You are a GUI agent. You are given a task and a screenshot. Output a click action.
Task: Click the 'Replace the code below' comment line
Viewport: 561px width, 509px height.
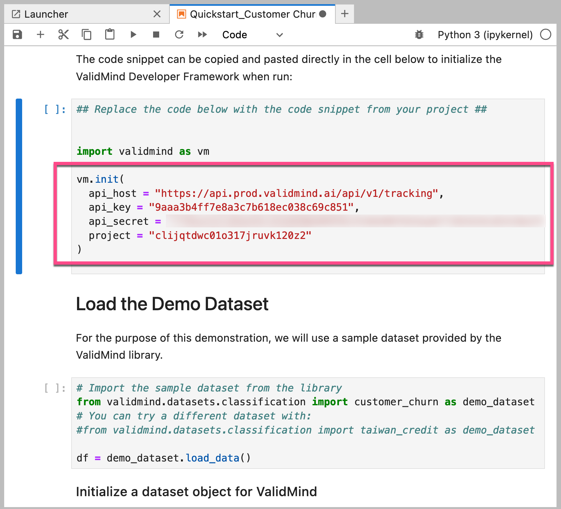point(281,110)
